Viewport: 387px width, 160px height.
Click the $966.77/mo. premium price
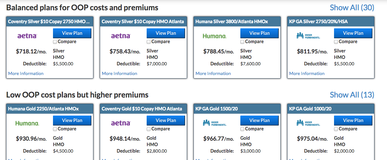[218, 139]
